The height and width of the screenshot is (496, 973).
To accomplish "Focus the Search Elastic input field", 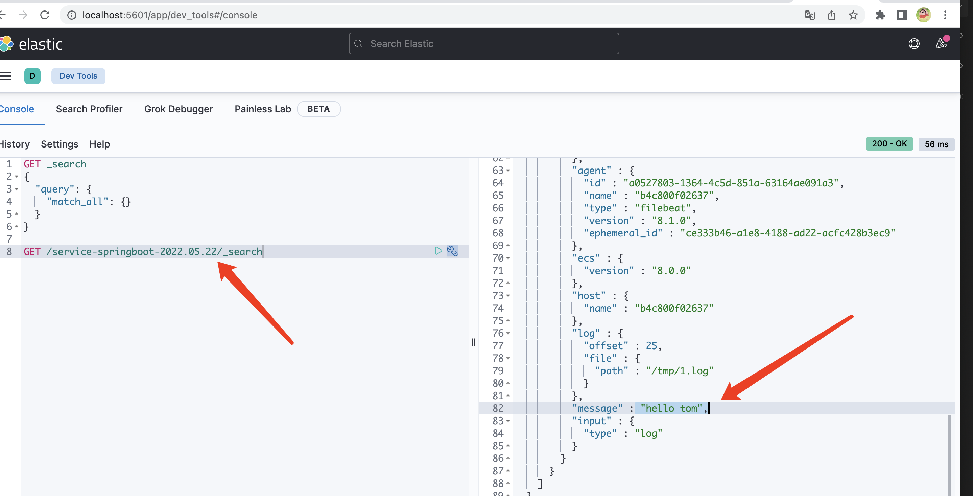I will [x=483, y=44].
